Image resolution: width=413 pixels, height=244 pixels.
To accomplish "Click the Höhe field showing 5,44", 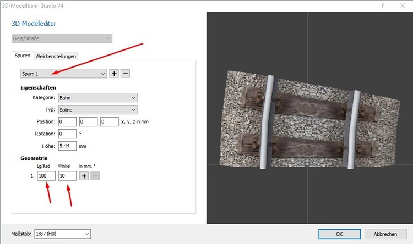I will coord(67,146).
